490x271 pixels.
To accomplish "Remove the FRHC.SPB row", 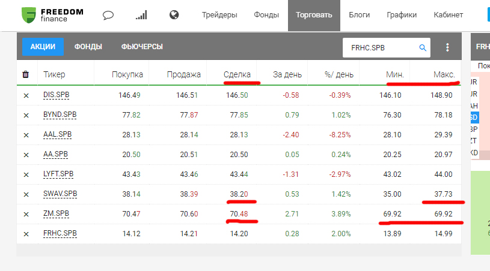I will click(x=26, y=234).
